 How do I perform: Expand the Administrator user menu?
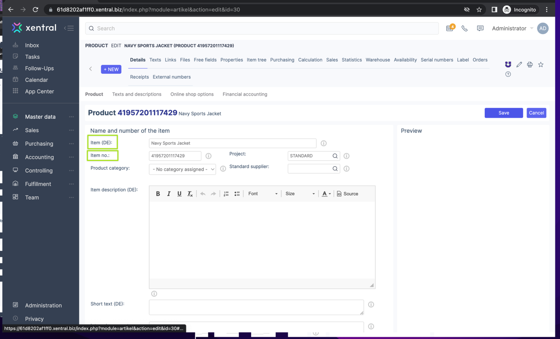(x=512, y=28)
